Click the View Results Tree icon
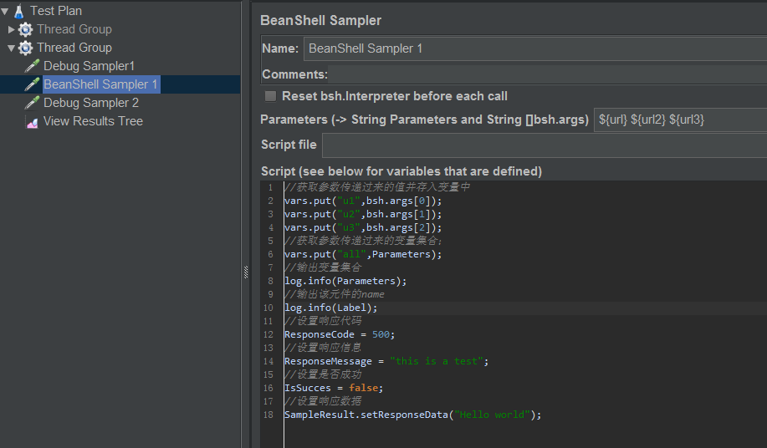Viewport: 767px width, 448px height. pos(33,122)
